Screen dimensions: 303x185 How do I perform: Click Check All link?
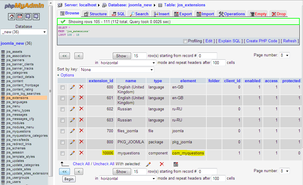[x=81, y=164]
